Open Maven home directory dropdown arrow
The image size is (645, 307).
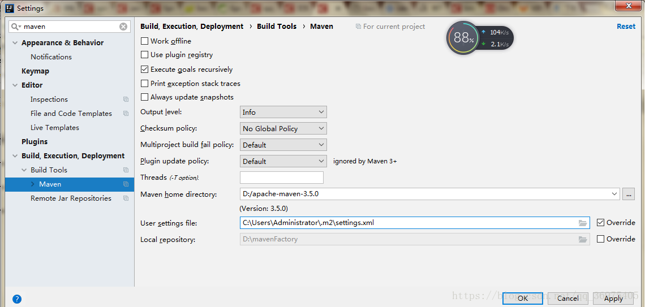click(x=614, y=194)
